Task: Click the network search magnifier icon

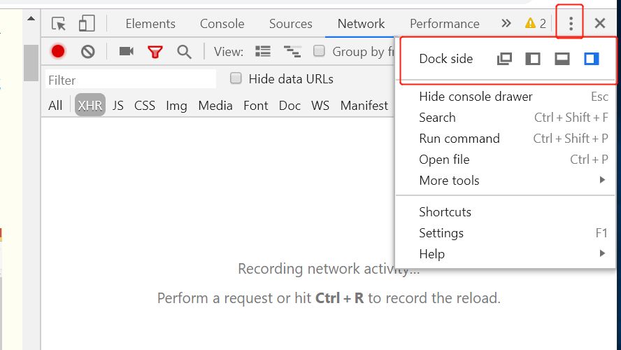Action: click(184, 51)
